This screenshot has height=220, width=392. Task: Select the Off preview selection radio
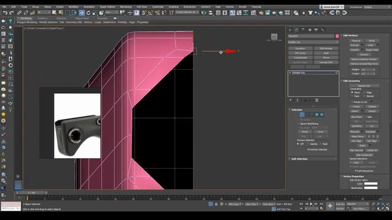(x=298, y=144)
